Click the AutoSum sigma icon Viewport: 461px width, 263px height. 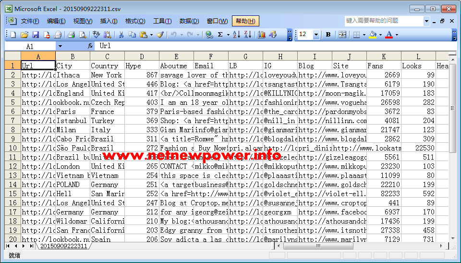click(220, 35)
